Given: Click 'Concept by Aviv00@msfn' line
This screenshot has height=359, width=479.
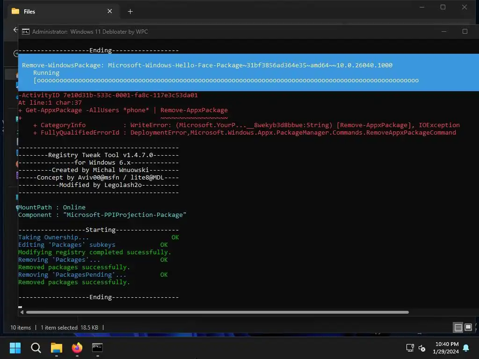Looking at the screenshot, I should pyautogui.click(x=98, y=177).
